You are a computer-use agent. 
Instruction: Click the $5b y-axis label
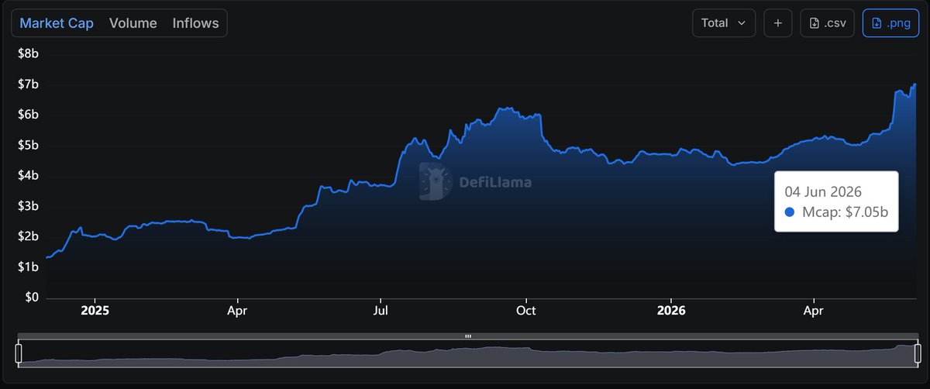(29, 145)
